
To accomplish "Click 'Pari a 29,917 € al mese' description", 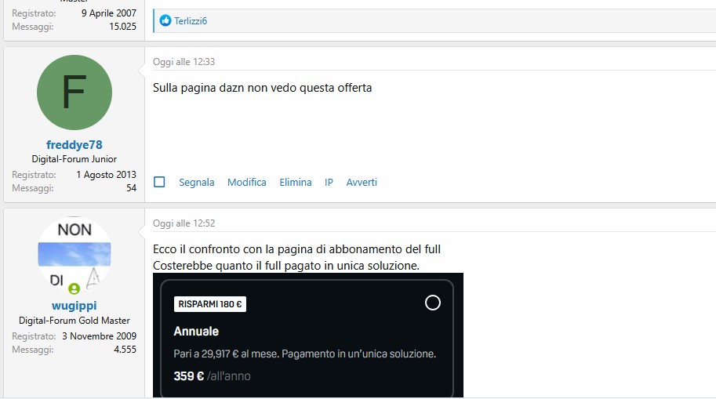I will pos(226,354).
